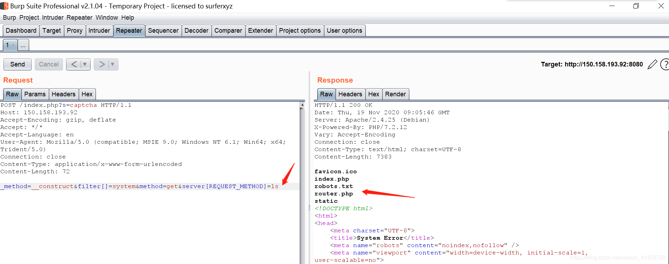The width and height of the screenshot is (669, 264).
Task: Open the Intruder menu
Action: point(53,18)
